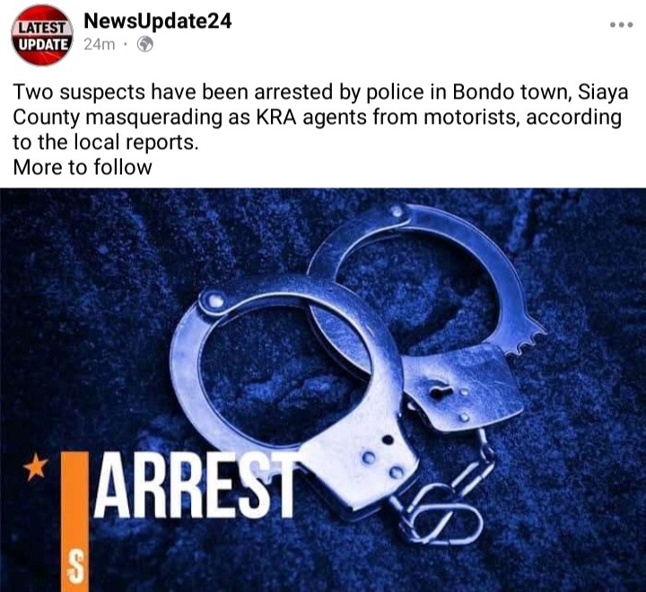
Task: Open the 24m post timestamp
Action: [x=100, y=44]
